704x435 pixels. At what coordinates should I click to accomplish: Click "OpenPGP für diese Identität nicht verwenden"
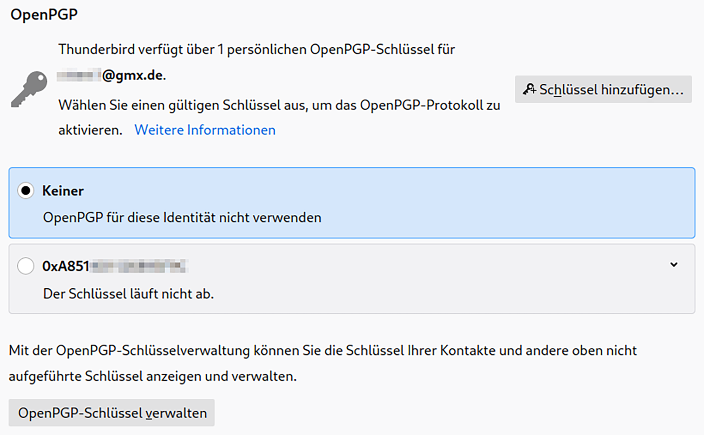coord(182,217)
